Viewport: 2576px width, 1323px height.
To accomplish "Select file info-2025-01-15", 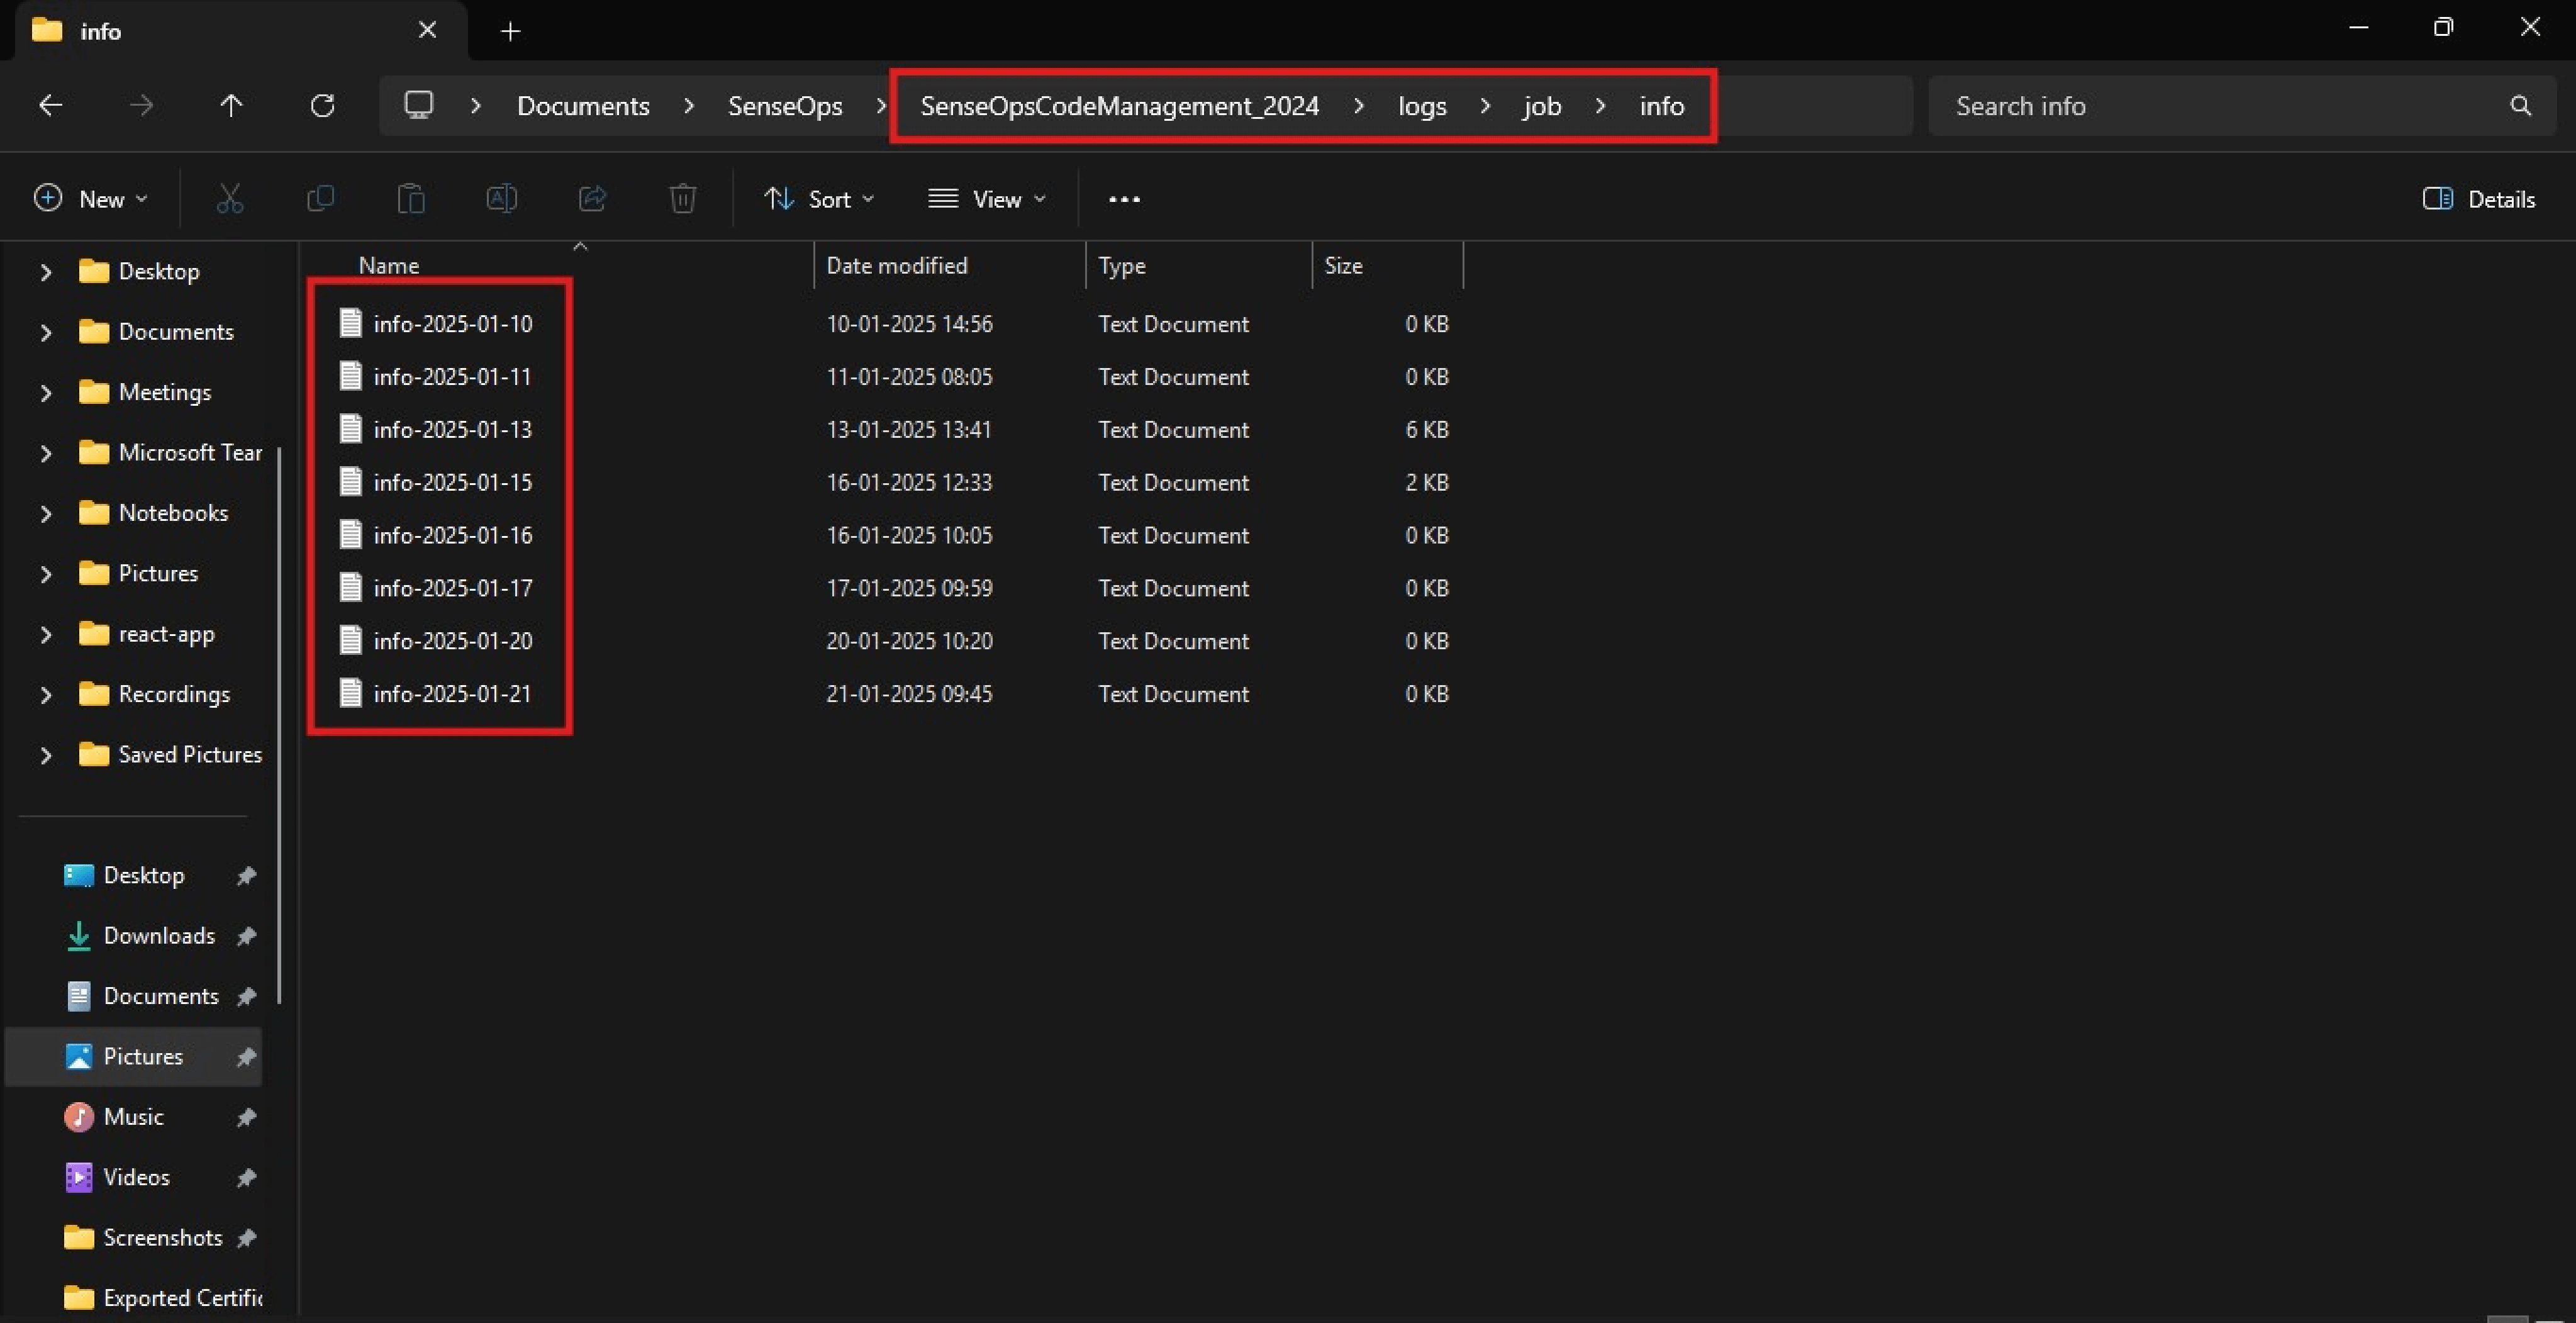I will (452, 483).
